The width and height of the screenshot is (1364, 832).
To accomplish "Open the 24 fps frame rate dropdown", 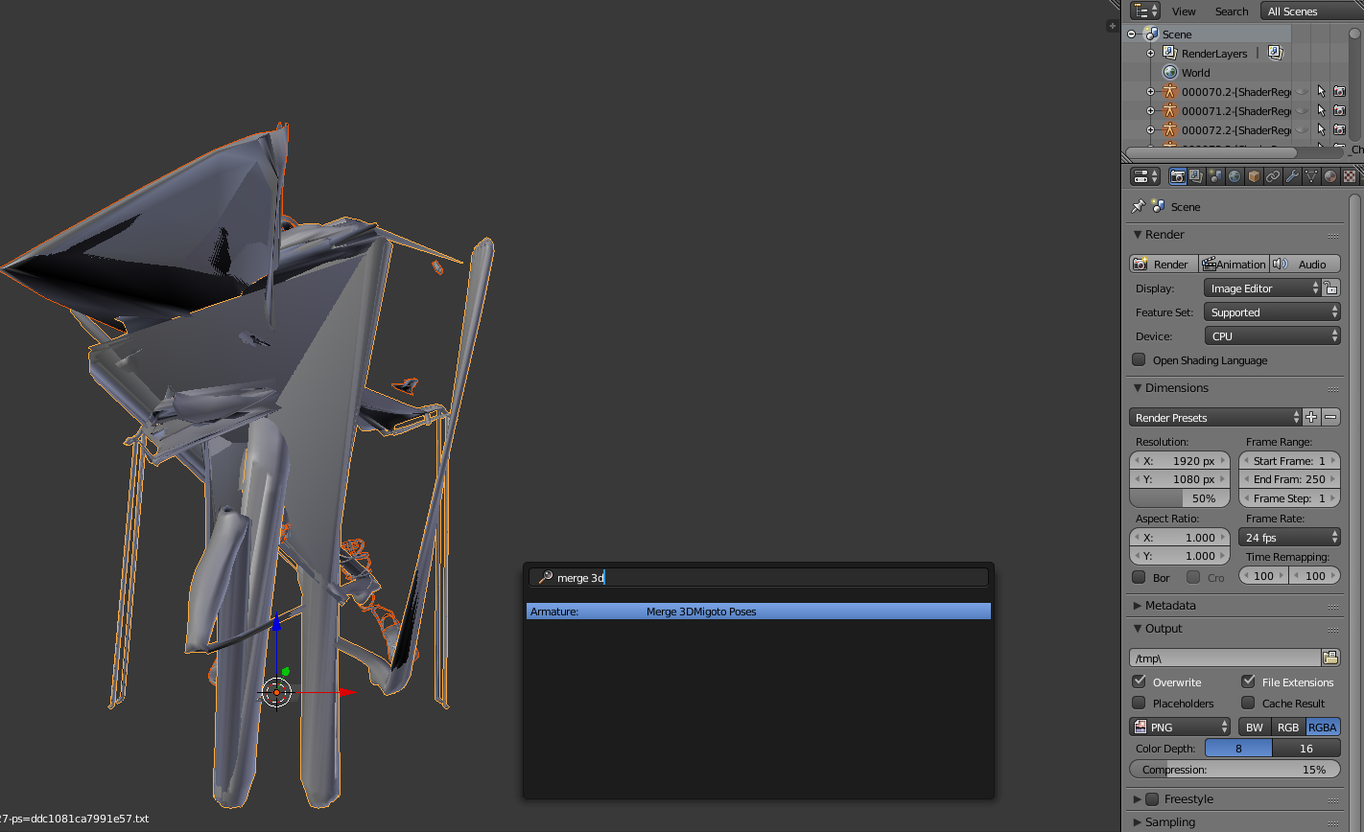I will tap(1289, 537).
